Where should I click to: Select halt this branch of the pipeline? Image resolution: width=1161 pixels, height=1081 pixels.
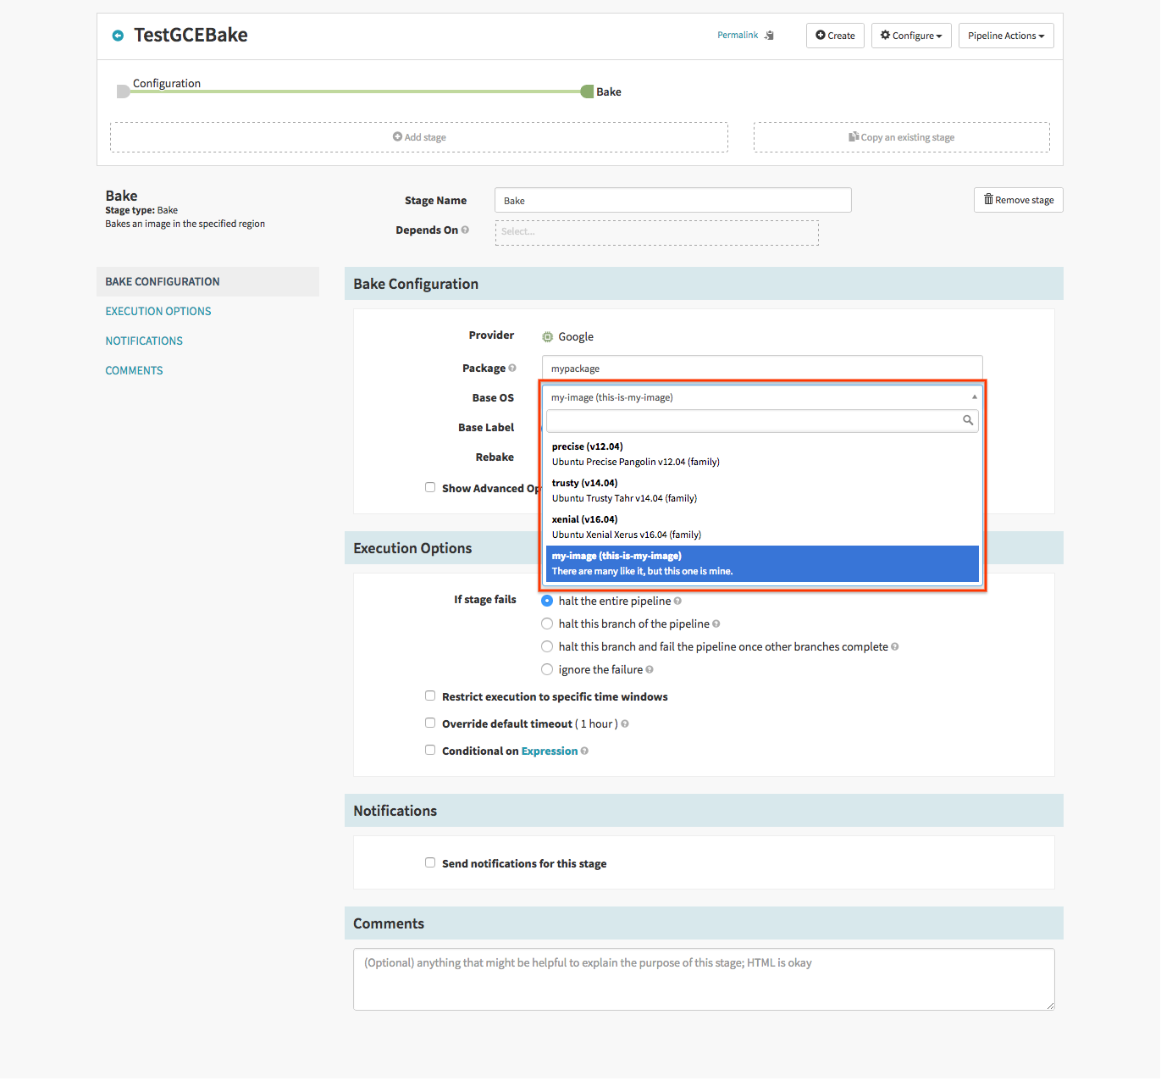547,624
